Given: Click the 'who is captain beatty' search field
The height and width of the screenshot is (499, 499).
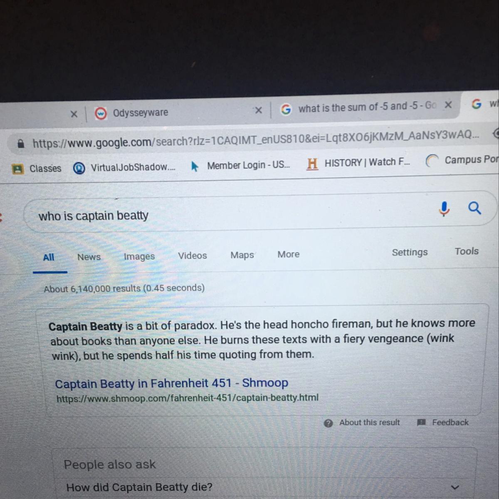Looking at the screenshot, I should [x=233, y=215].
